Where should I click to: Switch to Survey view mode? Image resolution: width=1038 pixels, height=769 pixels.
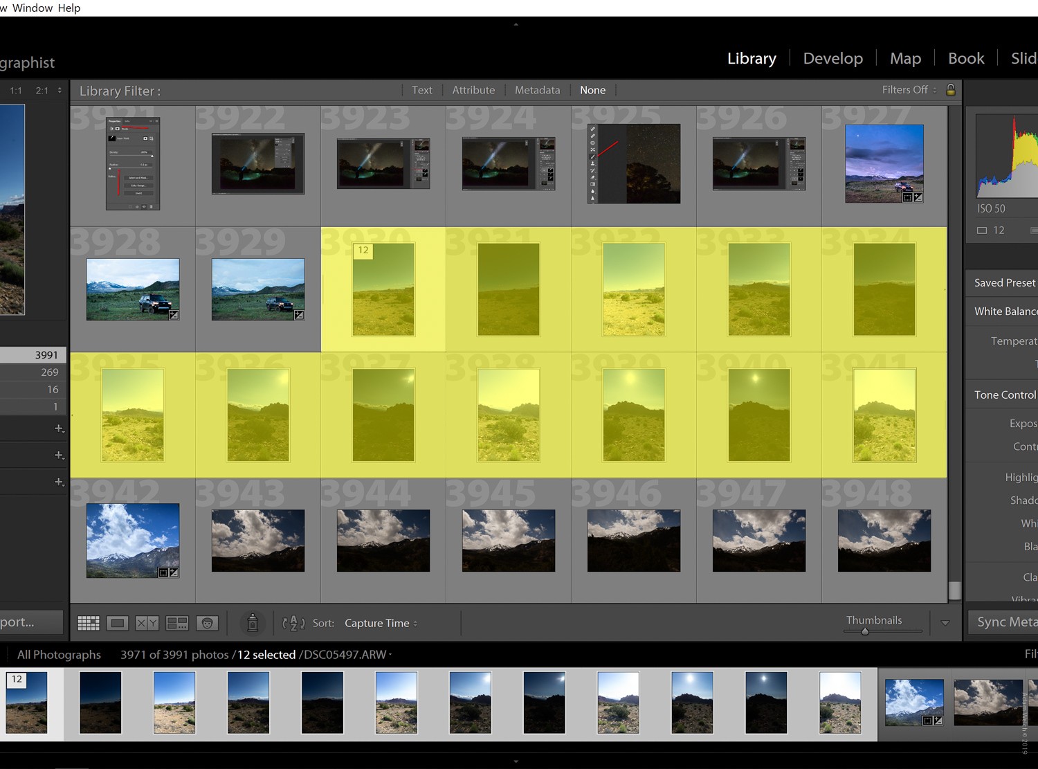177,622
